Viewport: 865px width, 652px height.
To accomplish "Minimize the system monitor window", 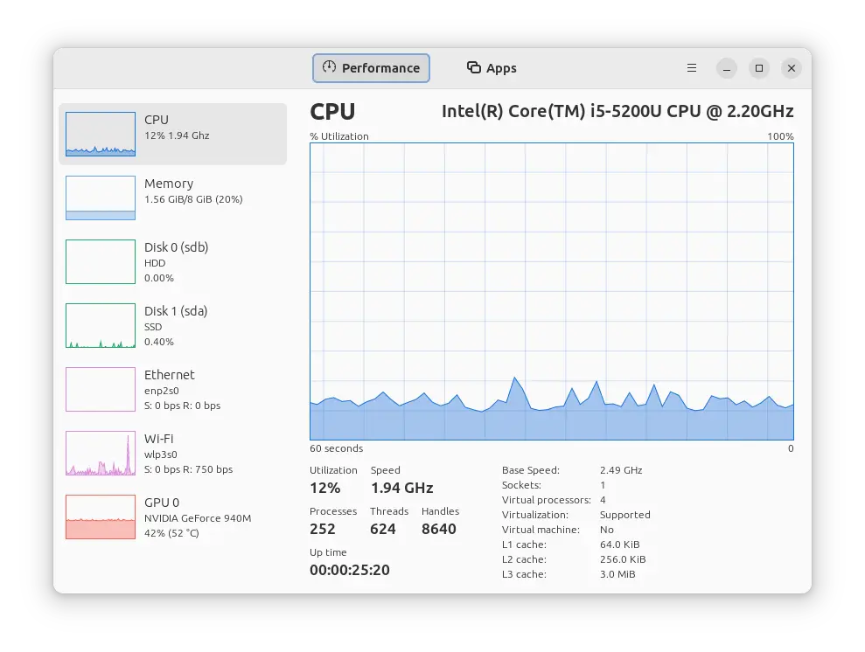I will pyautogui.click(x=727, y=68).
